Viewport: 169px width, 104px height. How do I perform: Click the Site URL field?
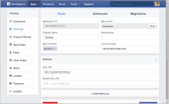point(100,72)
